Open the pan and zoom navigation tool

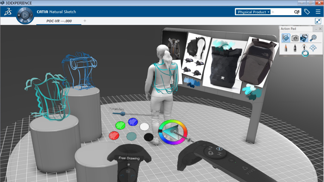click(x=314, y=38)
